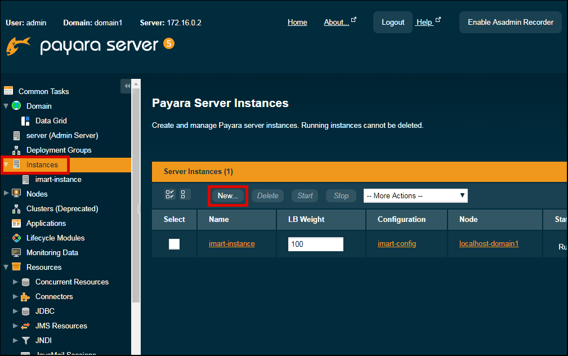Collapse the left navigation panel
This screenshot has width=568, height=356.
tap(127, 86)
